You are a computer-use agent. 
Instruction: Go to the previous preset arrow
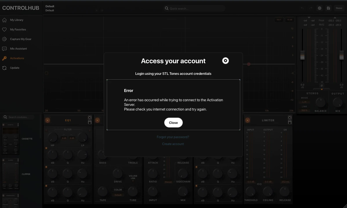97,10
